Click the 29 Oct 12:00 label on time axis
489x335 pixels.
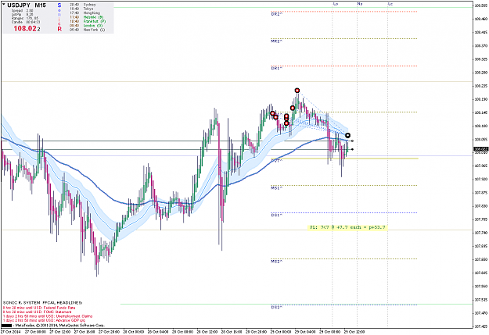354,332
